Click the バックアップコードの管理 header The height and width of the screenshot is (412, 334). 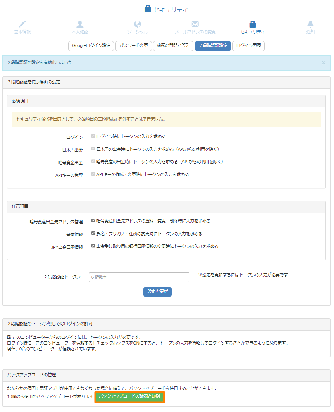tap(166, 375)
